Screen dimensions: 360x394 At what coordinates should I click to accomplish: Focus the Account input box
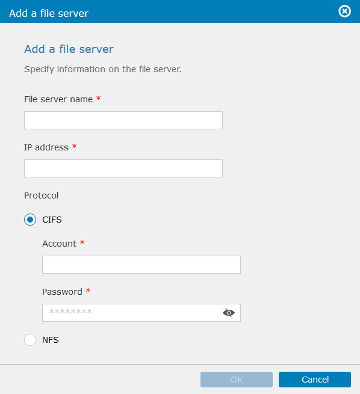pos(141,265)
